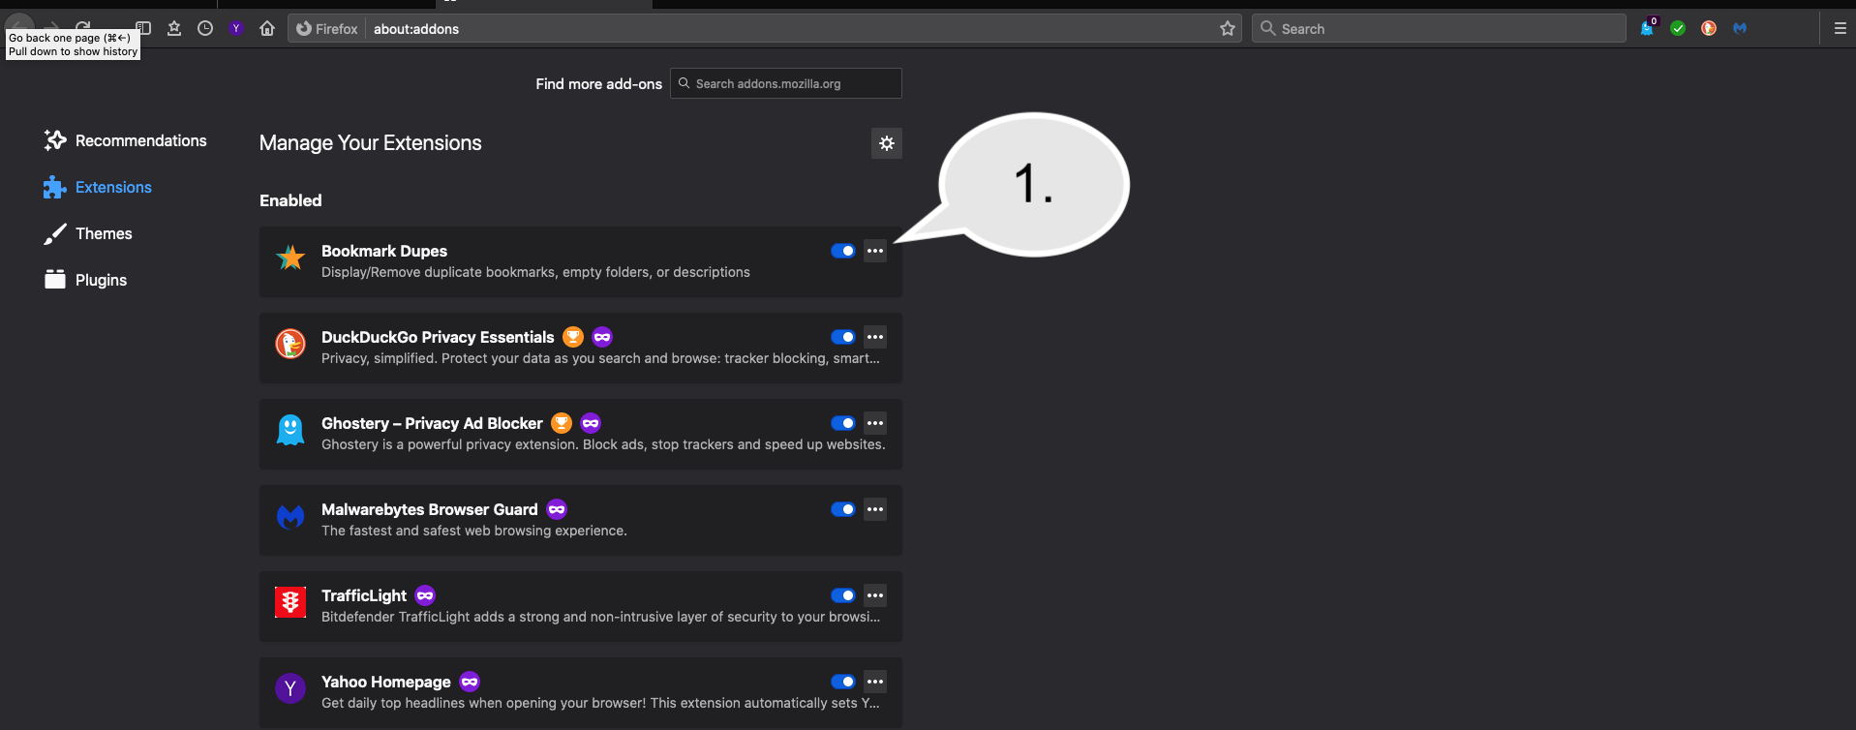Click the purple Yahoo toolbar icon
This screenshot has width=1856, height=730.
[236, 28]
